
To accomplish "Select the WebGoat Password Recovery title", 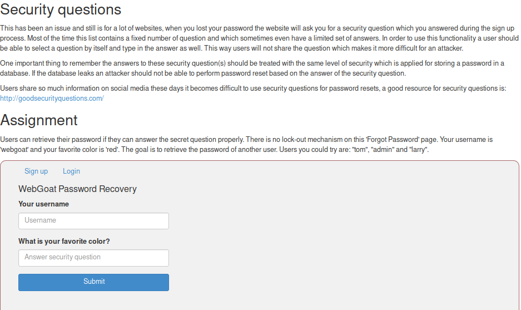I will [x=77, y=189].
